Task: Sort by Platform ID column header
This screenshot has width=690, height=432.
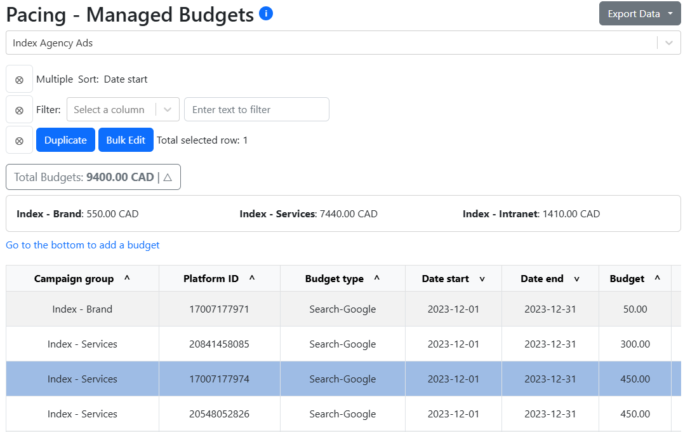Action: (220, 279)
